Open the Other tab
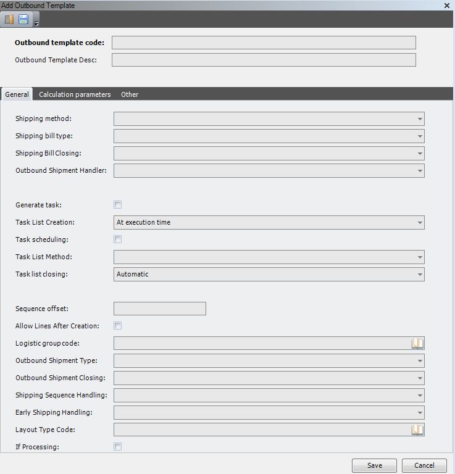The height and width of the screenshot is (474, 455). 130,94
